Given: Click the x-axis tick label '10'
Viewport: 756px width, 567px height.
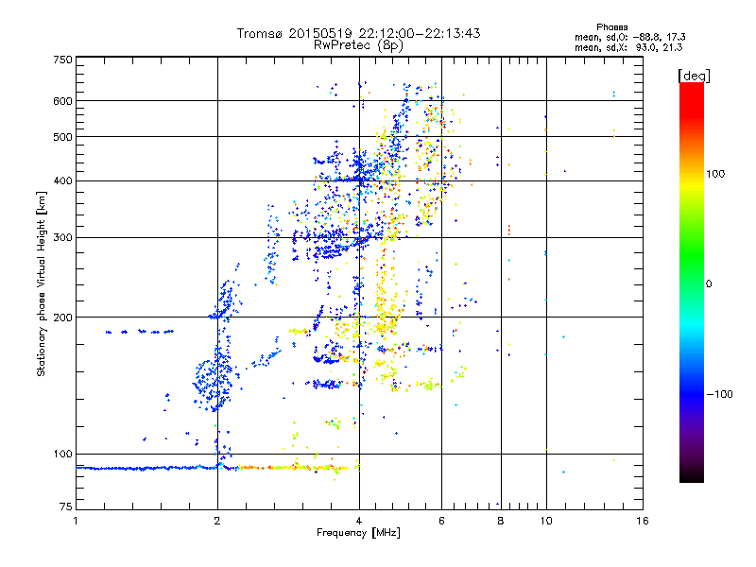Looking at the screenshot, I should point(546,521).
